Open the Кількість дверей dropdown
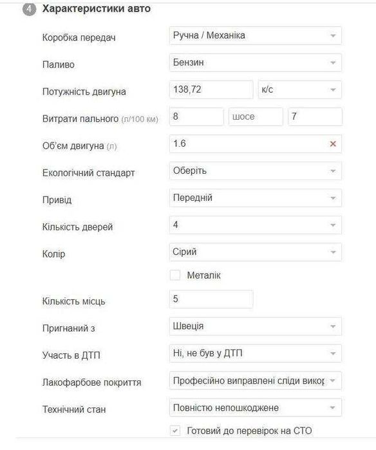The height and width of the screenshot is (450, 376). (256, 225)
